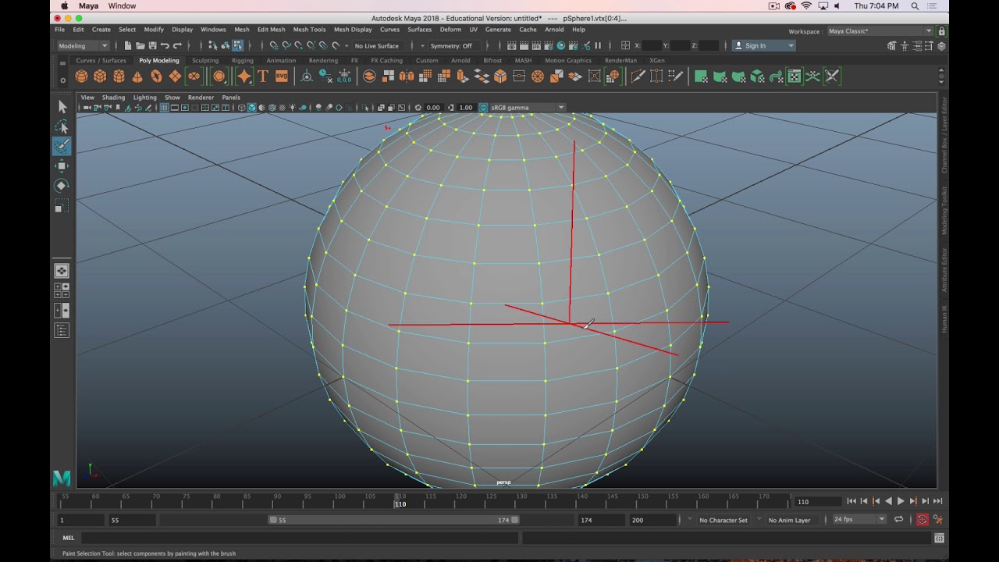The width and height of the screenshot is (999, 562).
Task: Select the Rotate tool in the toolbox
Action: coord(62,186)
